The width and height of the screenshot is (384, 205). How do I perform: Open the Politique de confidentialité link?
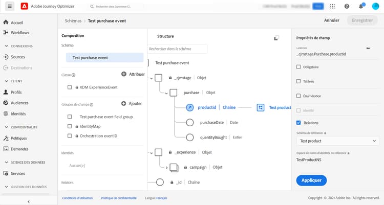tap(119, 198)
